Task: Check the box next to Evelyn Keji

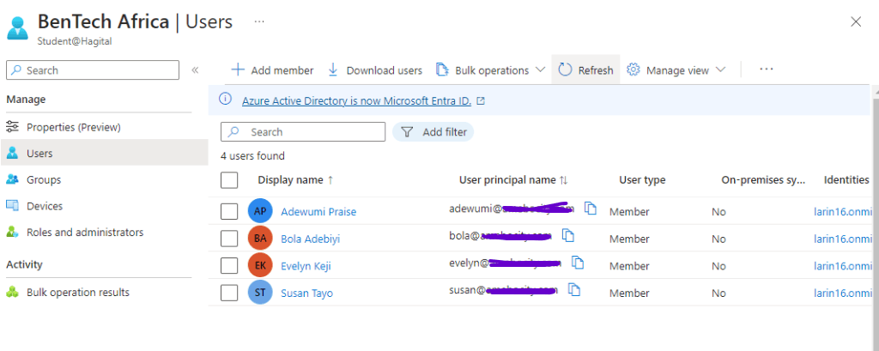Action: pos(229,265)
